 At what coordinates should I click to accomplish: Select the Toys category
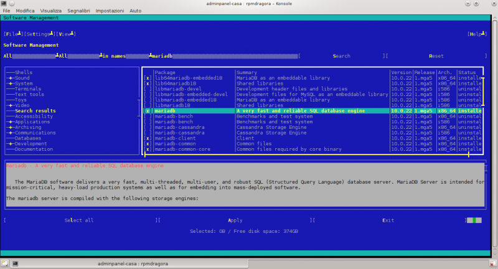coord(21,100)
